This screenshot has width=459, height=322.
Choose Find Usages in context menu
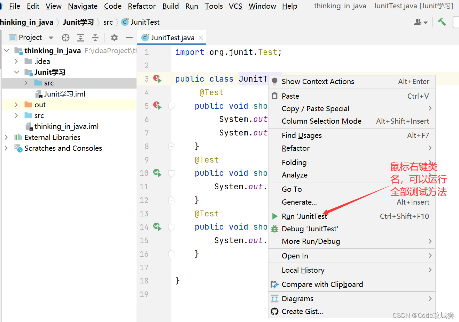352,135
